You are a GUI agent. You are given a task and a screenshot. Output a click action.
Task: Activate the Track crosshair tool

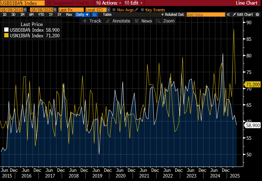(92, 21)
